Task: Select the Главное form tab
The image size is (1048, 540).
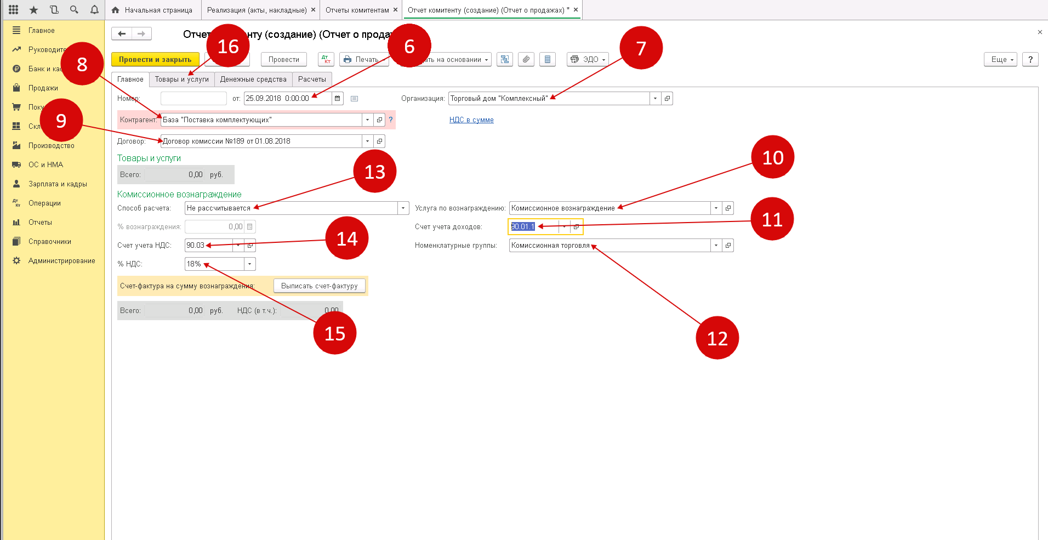Action: point(130,79)
